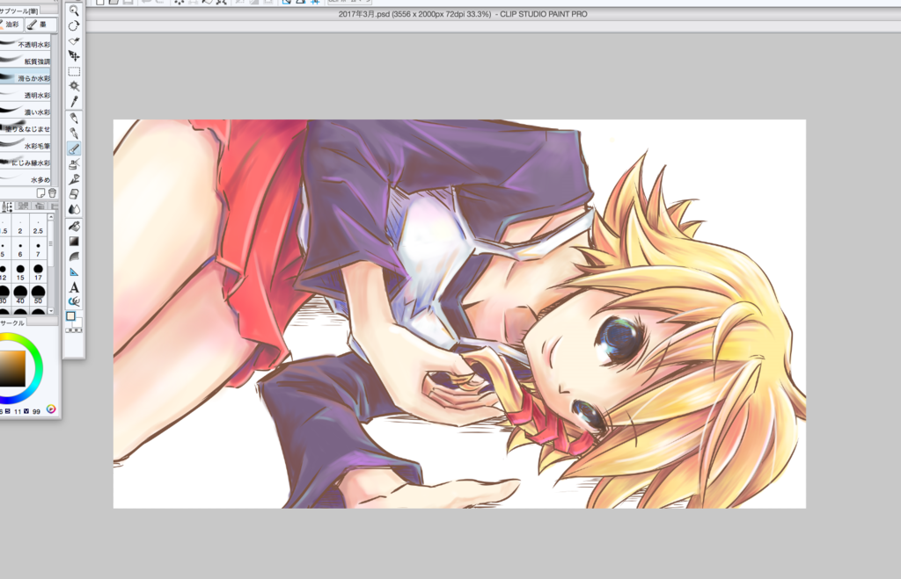Viewport: 901px width, 579px height.
Task: Select the Eraser tool
Action: pyautogui.click(x=74, y=194)
